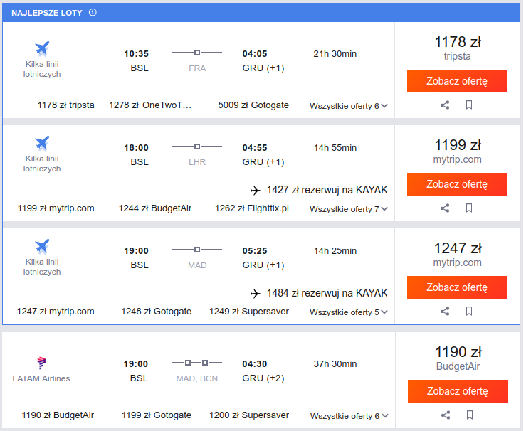Click Zobacz ofertę for 1190 zł BudgetAir
531x431 pixels.
tap(458, 391)
